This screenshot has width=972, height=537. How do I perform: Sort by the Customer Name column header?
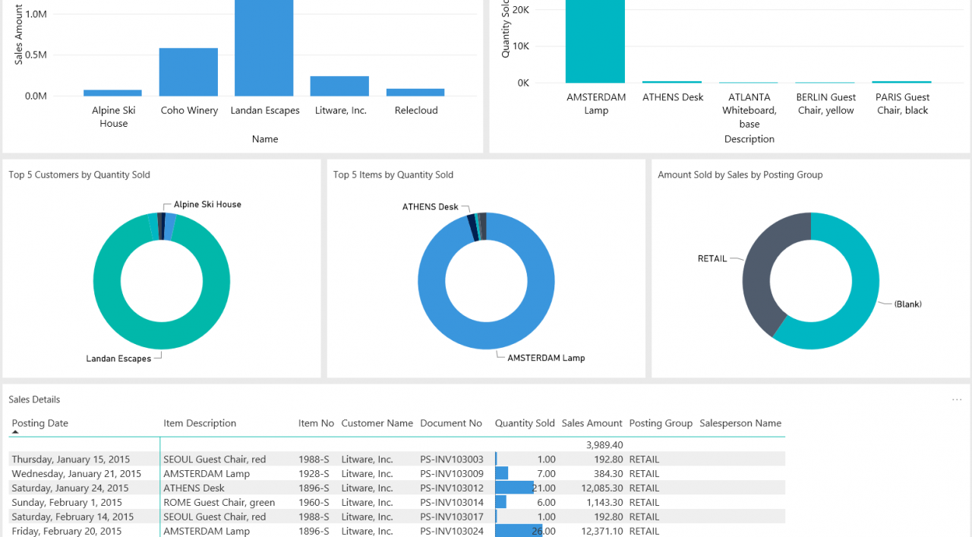[377, 423]
